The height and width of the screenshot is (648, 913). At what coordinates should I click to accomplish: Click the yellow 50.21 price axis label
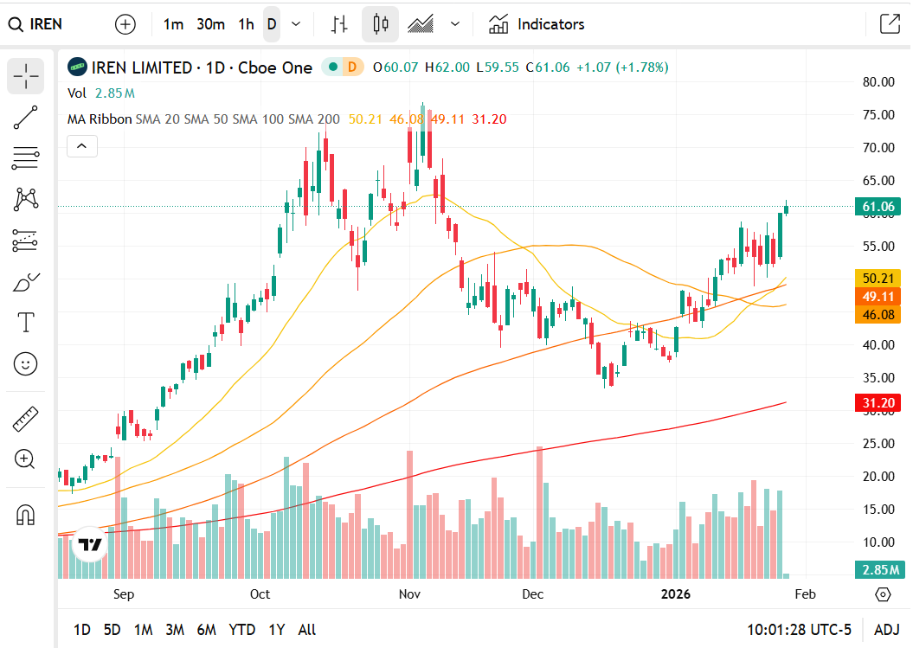point(878,279)
